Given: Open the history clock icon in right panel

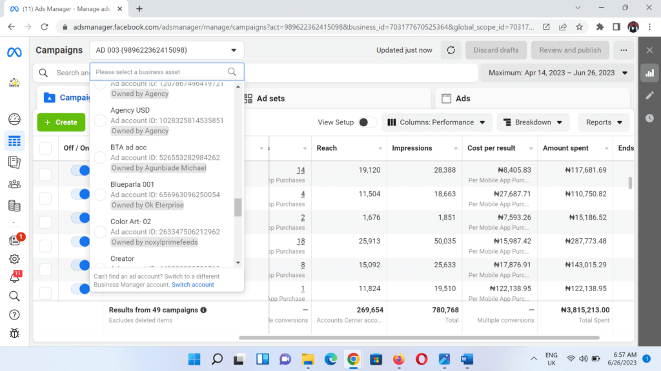Looking at the screenshot, I should pyautogui.click(x=649, y=119).
